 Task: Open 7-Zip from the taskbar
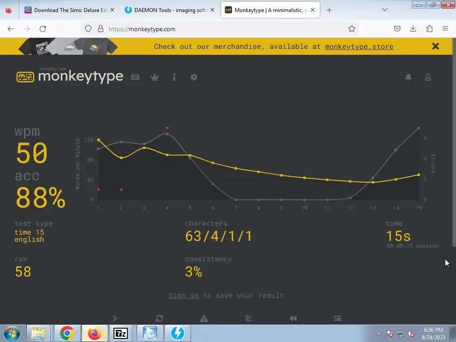[x=121, y=333]
